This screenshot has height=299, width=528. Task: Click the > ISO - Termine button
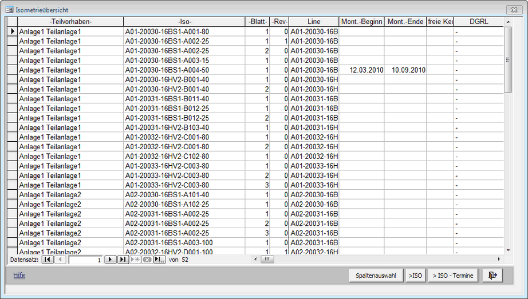[453, 276]
